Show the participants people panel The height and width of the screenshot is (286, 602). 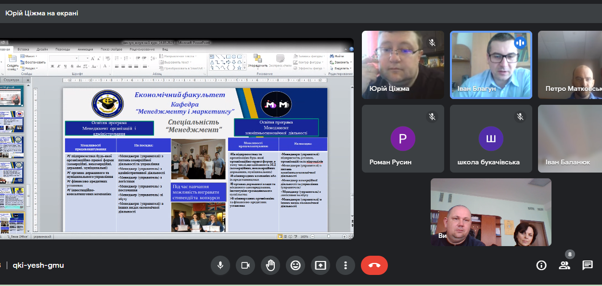[x=564, y=265]
